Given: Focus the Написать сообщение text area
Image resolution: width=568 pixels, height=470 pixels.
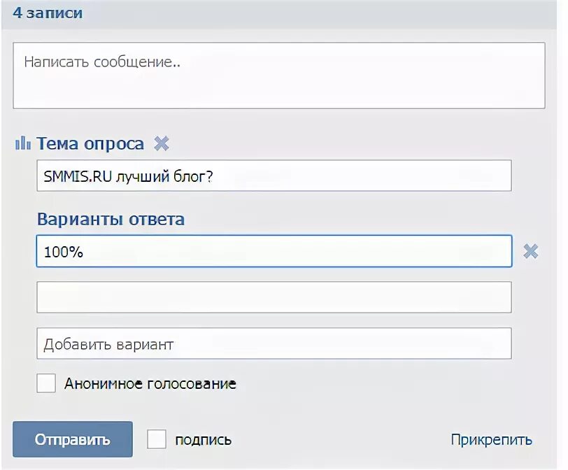Looking at the screenshot, I should [279, 76].
